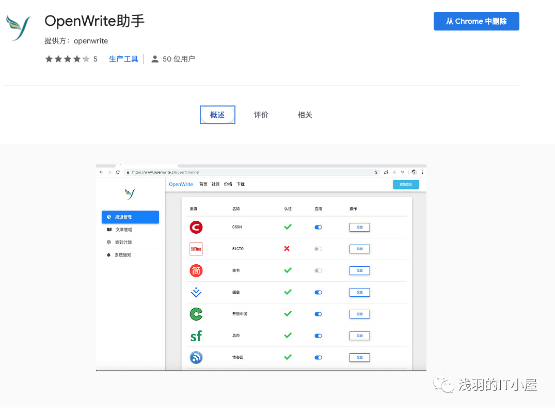Switch to the 评价 tab

pyautogui.click(x=261, y=115)
